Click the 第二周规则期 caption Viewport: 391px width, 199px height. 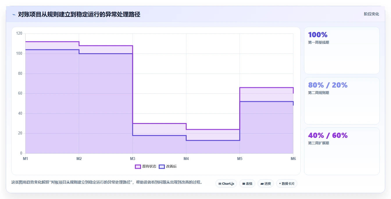(319, 93)
